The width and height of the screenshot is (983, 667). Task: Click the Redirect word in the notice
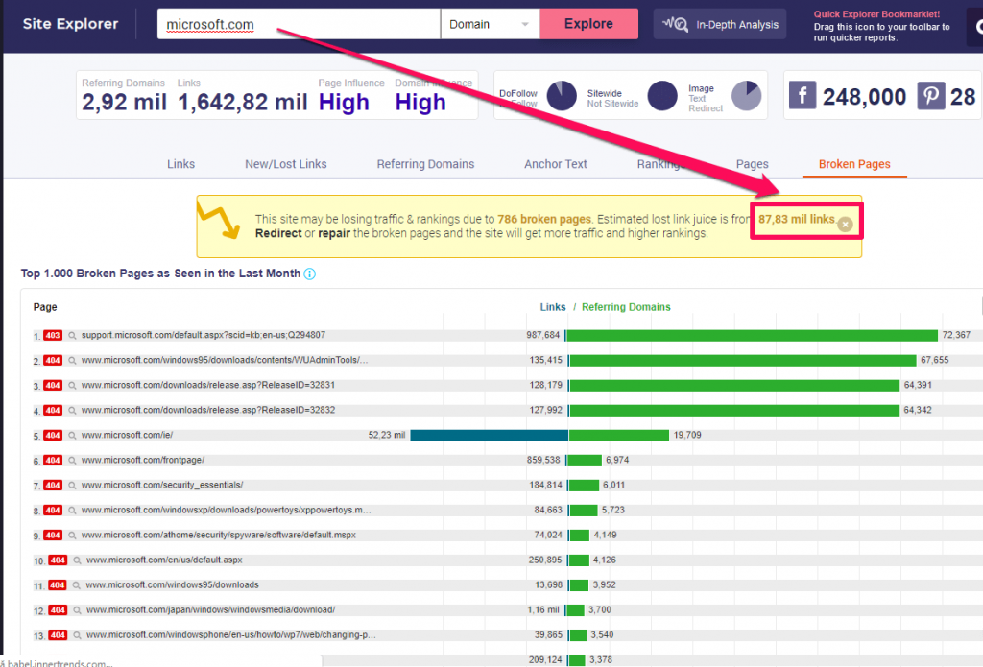(278, 234)
